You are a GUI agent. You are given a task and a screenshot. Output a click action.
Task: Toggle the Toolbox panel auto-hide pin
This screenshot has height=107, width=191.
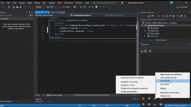coord(30,12)
